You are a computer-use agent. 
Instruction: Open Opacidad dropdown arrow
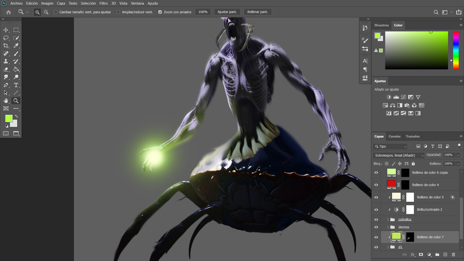tap(459, 155)
